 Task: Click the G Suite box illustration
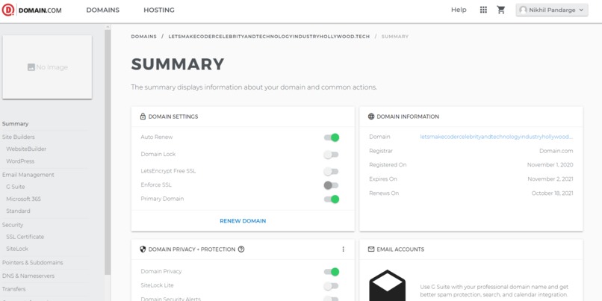(x=388, y=285)
